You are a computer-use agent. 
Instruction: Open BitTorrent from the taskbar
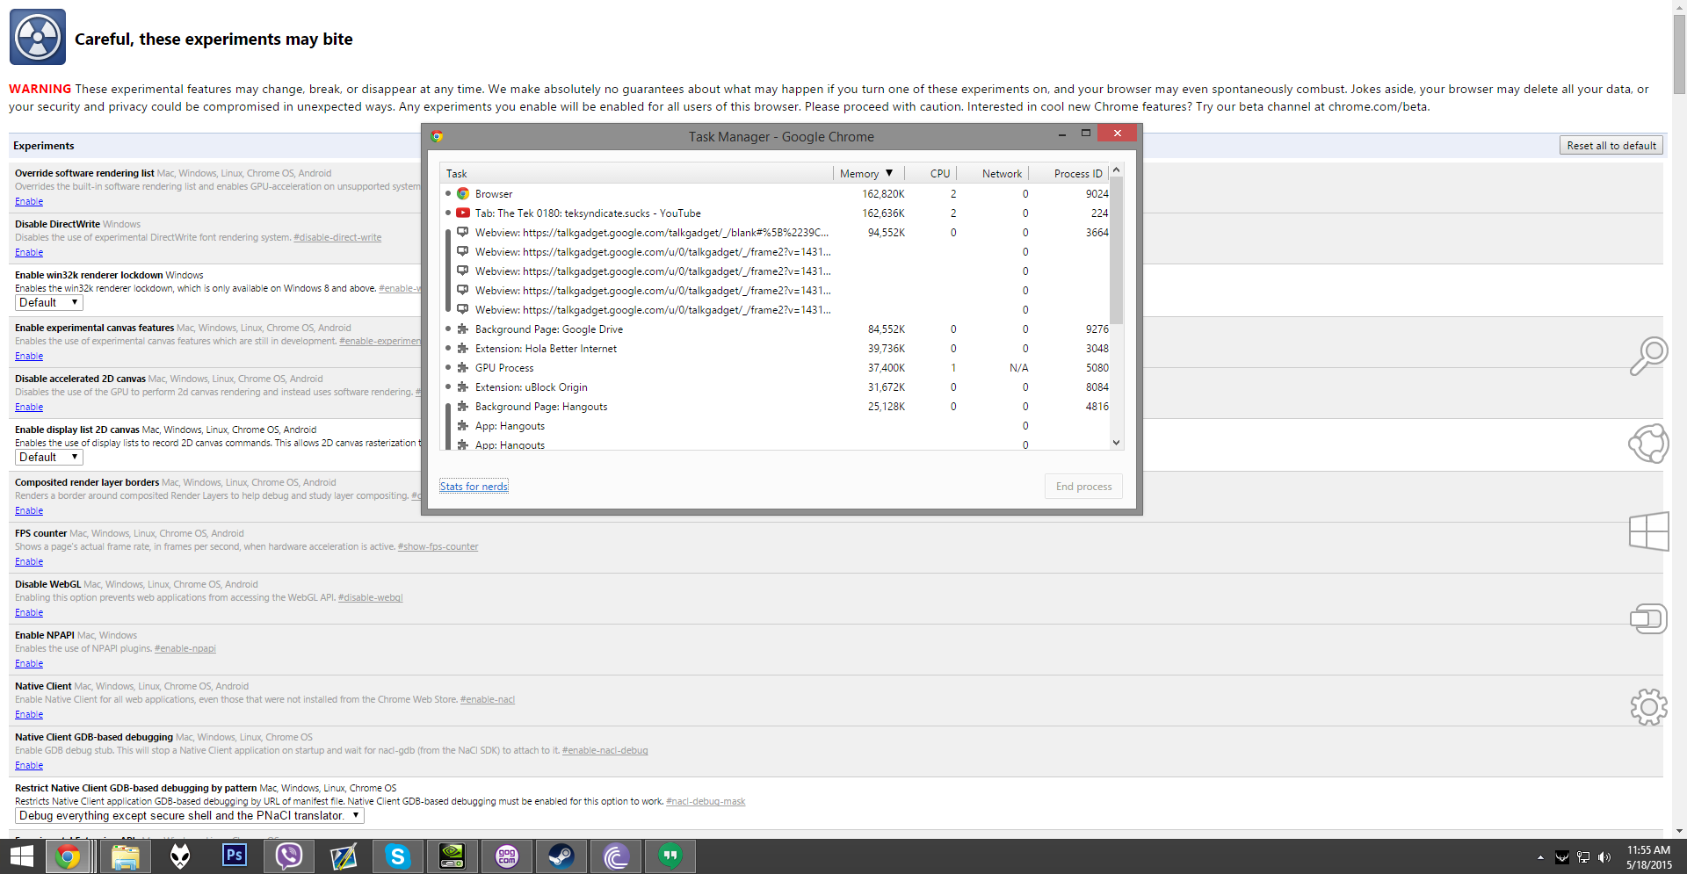[616, 856]
